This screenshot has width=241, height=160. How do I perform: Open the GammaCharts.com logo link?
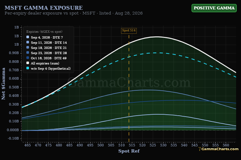(x=219, y=149)
